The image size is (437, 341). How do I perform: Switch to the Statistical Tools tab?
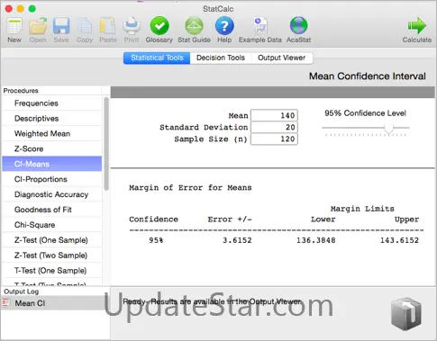pyautogui.click(x=157, y=58)
